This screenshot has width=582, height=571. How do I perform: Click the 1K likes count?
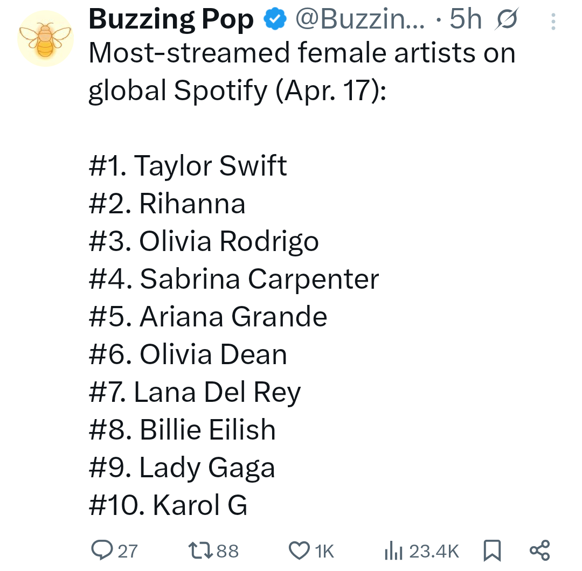(325, 551)
